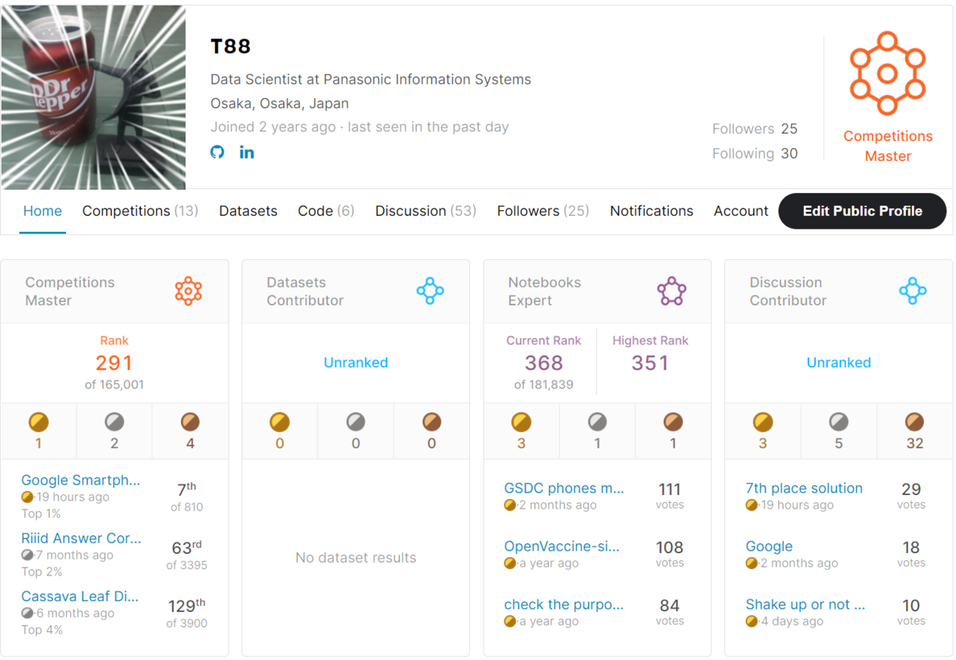The height and width of the screenshot is (660, 956).
Task: Open the Riiid Answer Cor... competition link
Action: 81,538
